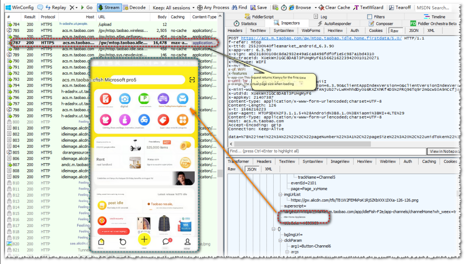This screenshot has width=467, height=264.
Task: Select the eventId=2101 tree node
Action: 303,183
